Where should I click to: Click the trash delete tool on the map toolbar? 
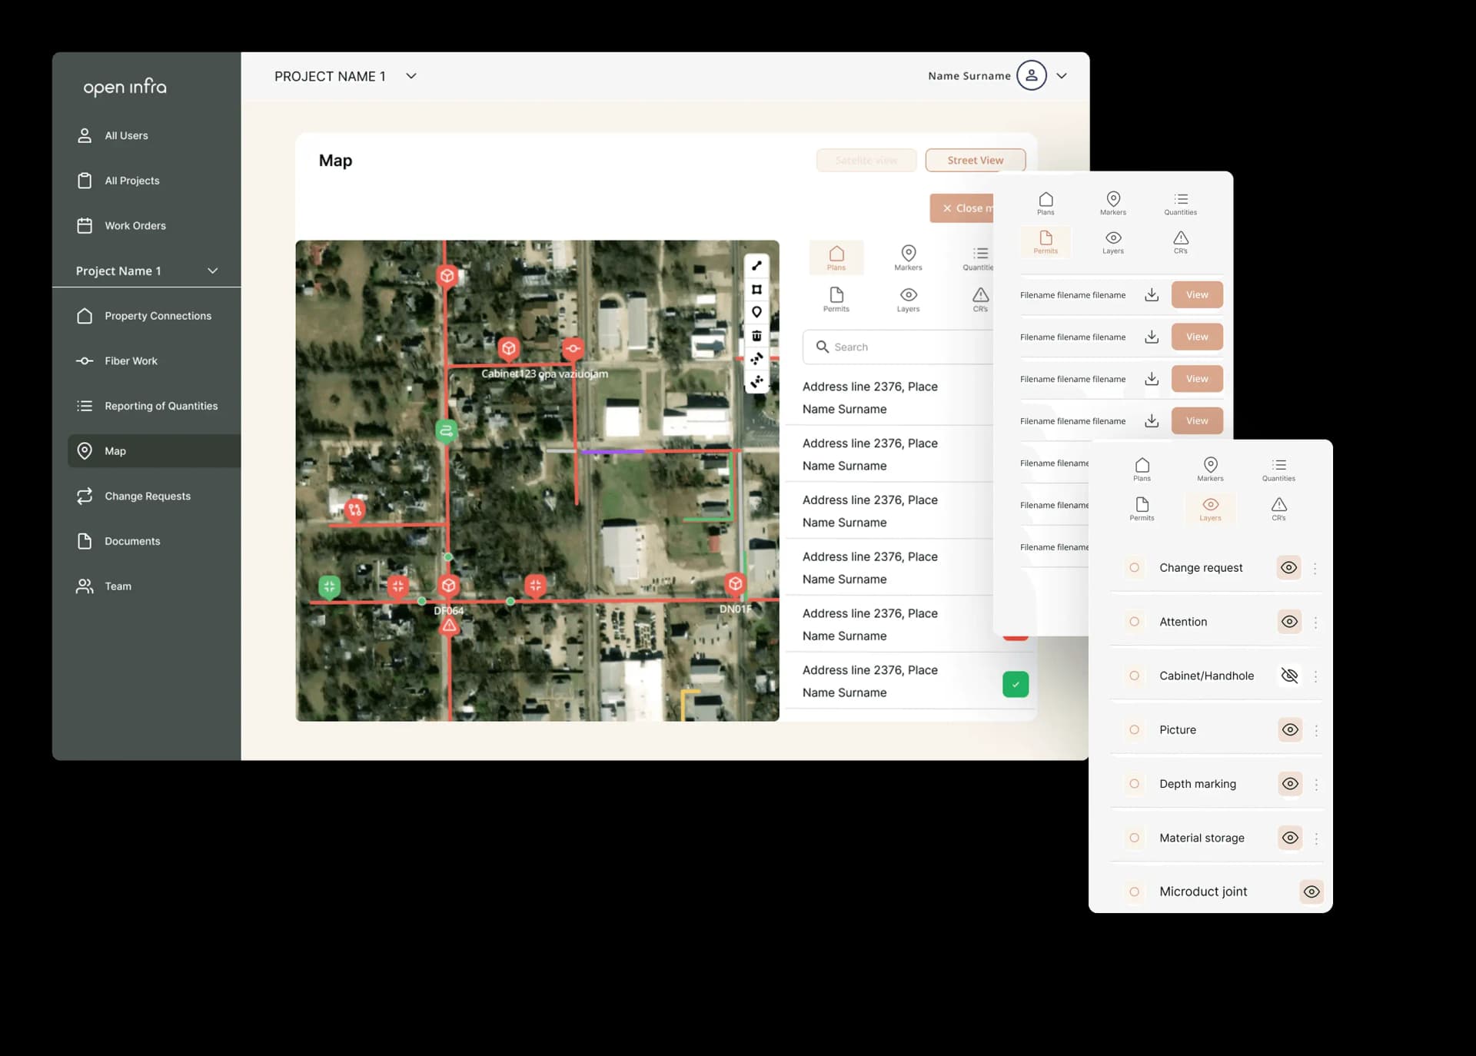pos(756,336)
